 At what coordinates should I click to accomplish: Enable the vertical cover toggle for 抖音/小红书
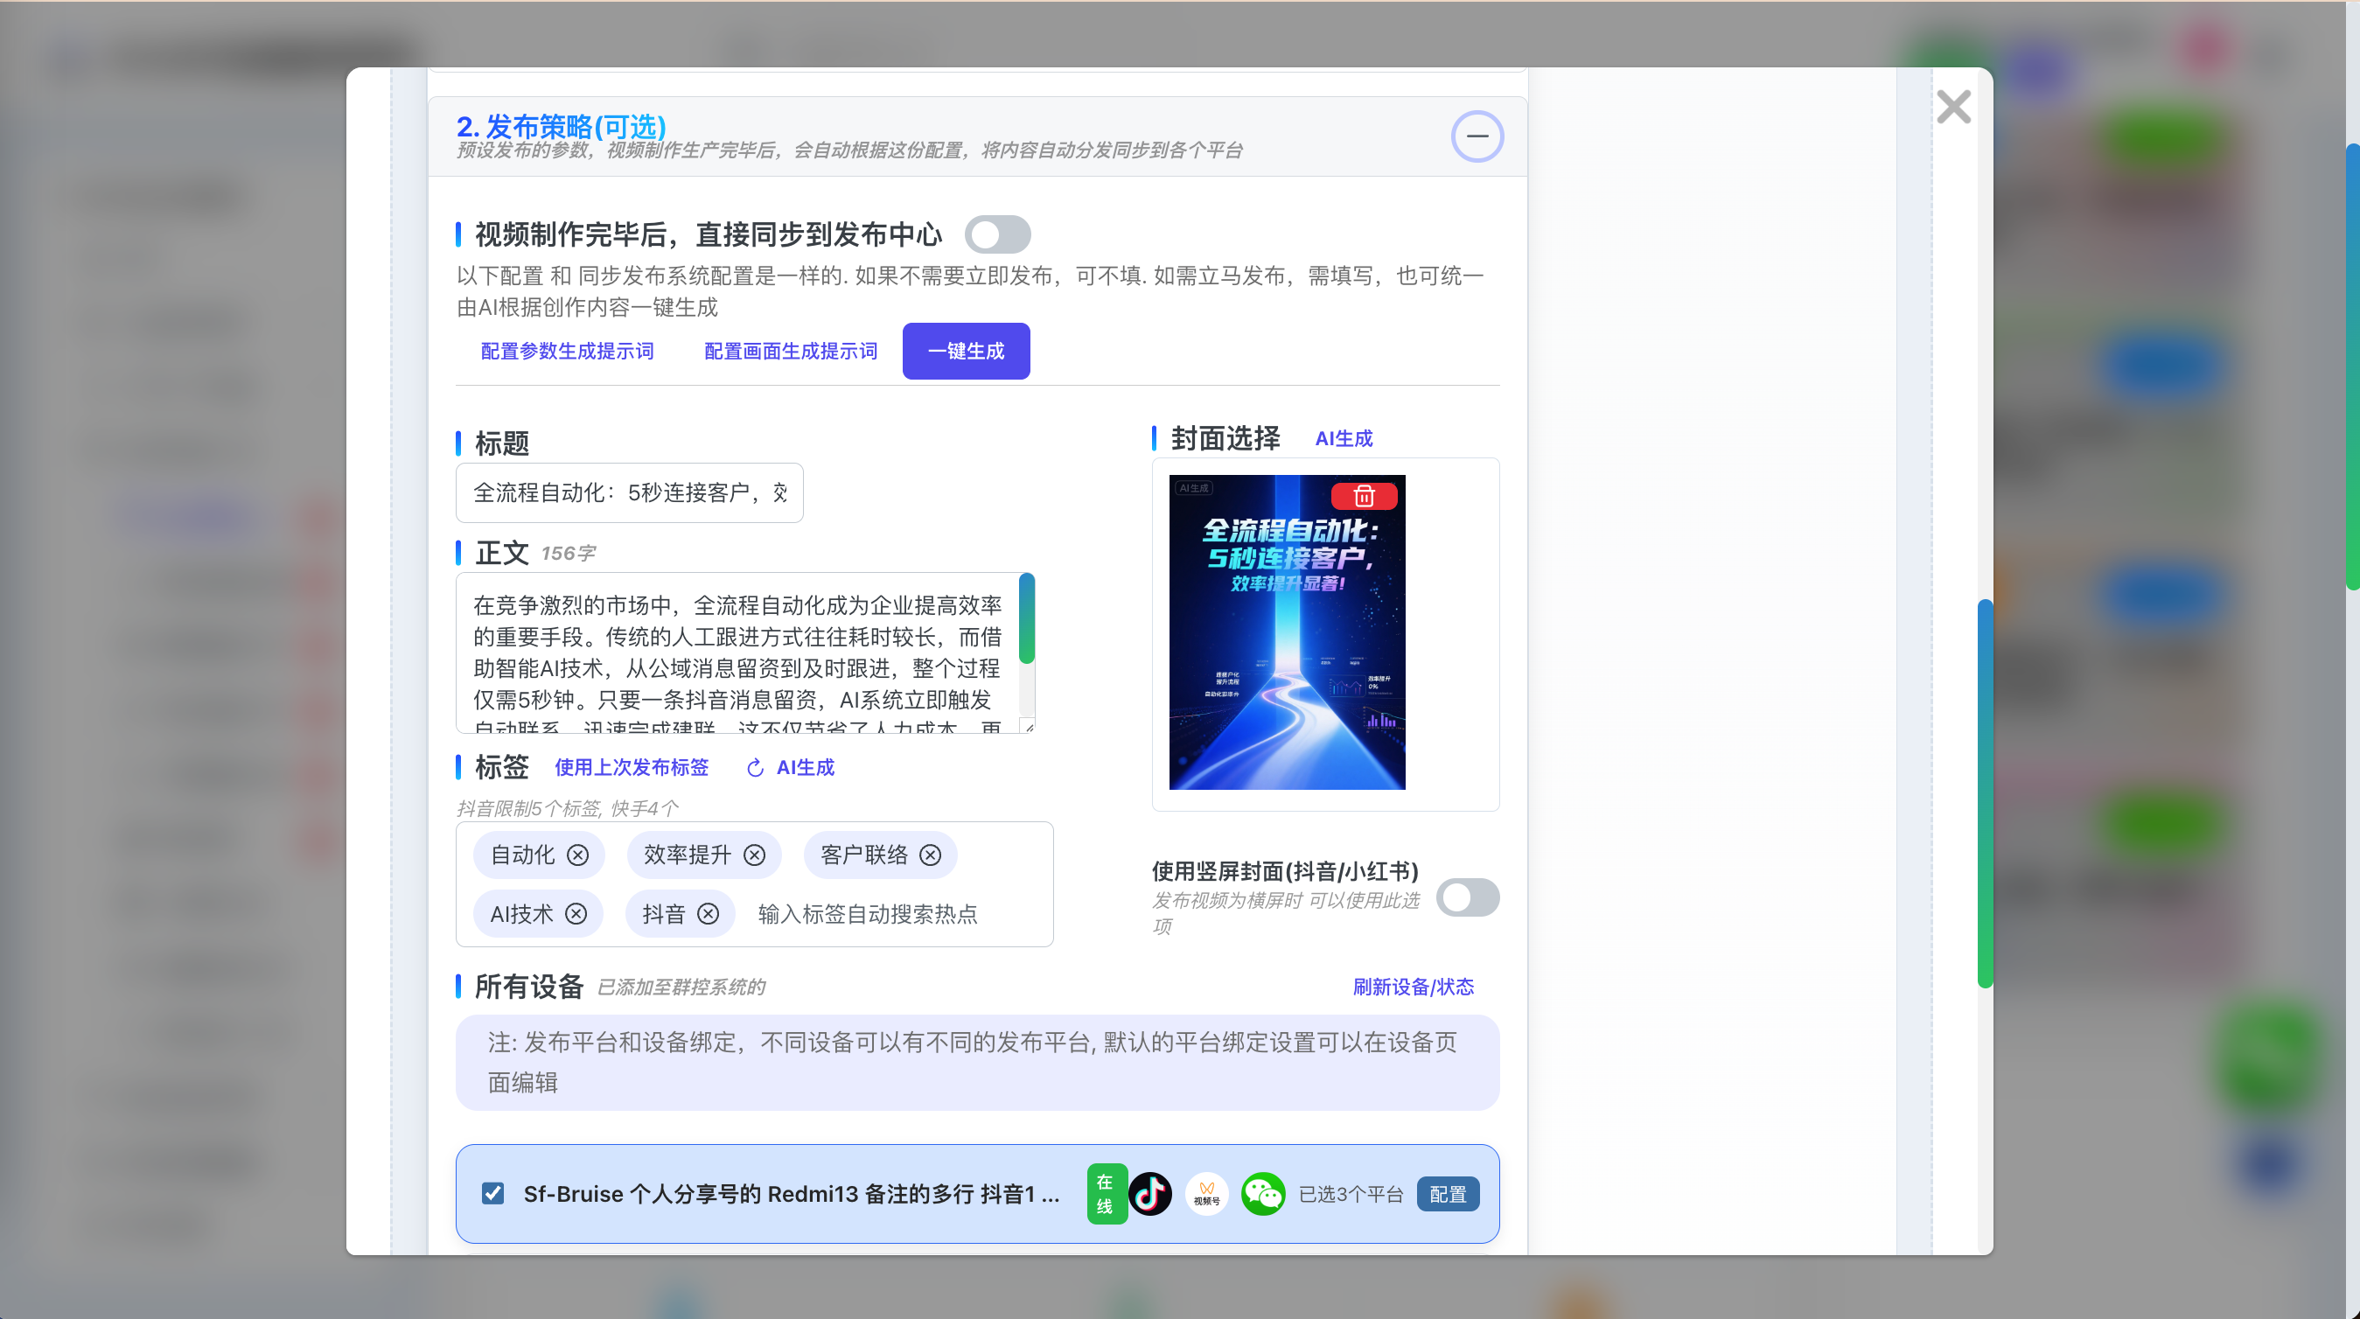(x=1467, y=897)
